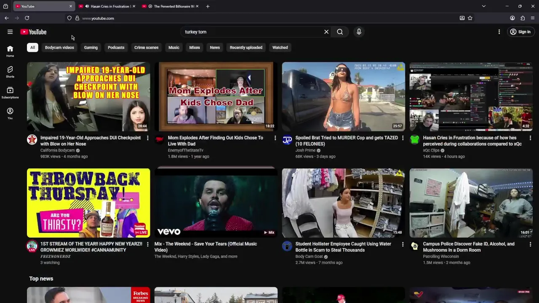
Task: Click the Sign in button
Action: 520,32
